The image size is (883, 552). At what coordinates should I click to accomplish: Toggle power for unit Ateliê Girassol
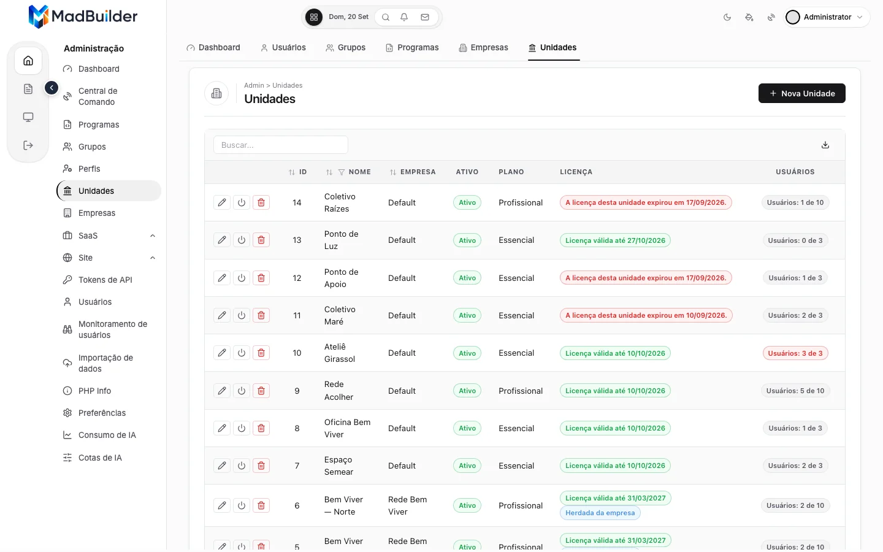(242, 353)
